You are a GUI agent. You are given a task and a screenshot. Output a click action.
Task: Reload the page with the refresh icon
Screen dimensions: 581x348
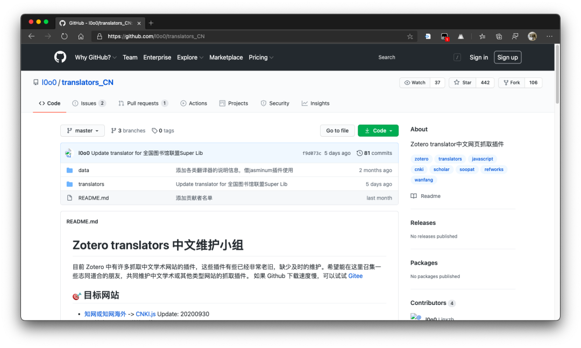64,37
